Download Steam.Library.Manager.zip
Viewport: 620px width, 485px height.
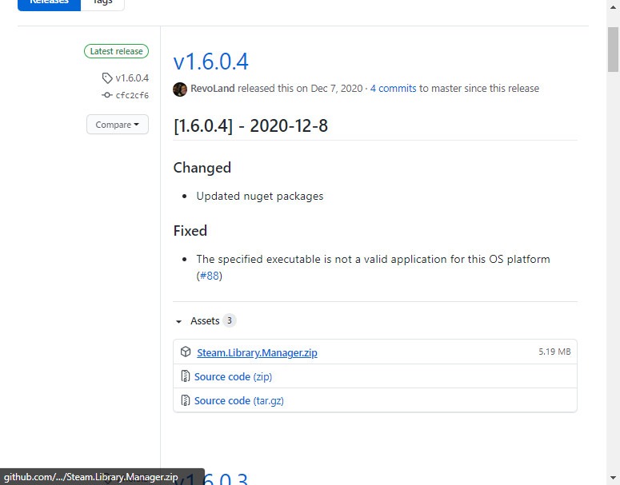pyautogui.click(x=257, y=352)
